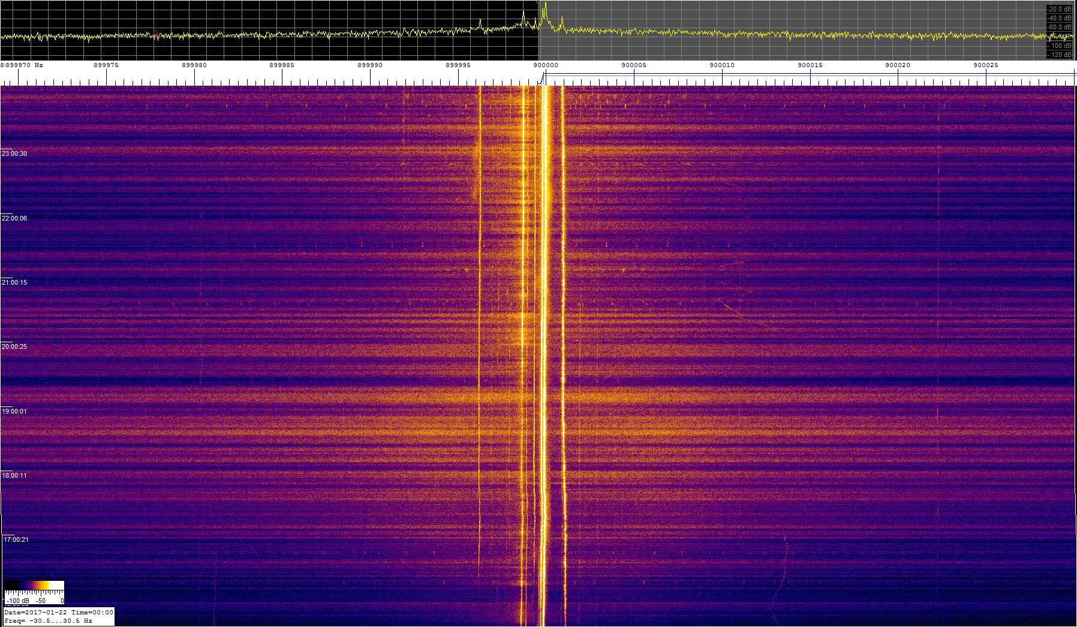Click the Freq= -30.5...30.5 Hz text
Viewport: 1077px width, 627px height.
click(48, 621)
